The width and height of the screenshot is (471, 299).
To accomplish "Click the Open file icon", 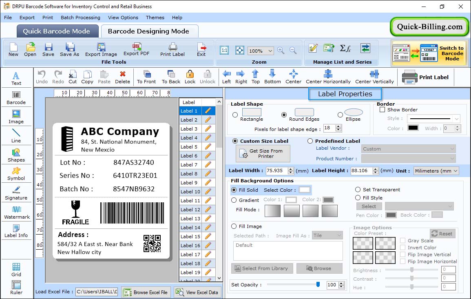I will pyautogui.click(x=30, y=50).
